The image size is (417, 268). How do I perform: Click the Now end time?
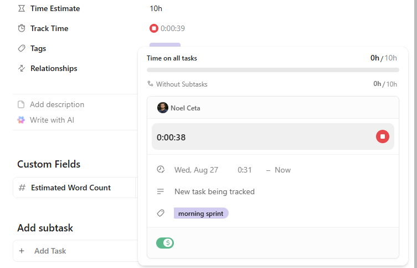[282, 170]
